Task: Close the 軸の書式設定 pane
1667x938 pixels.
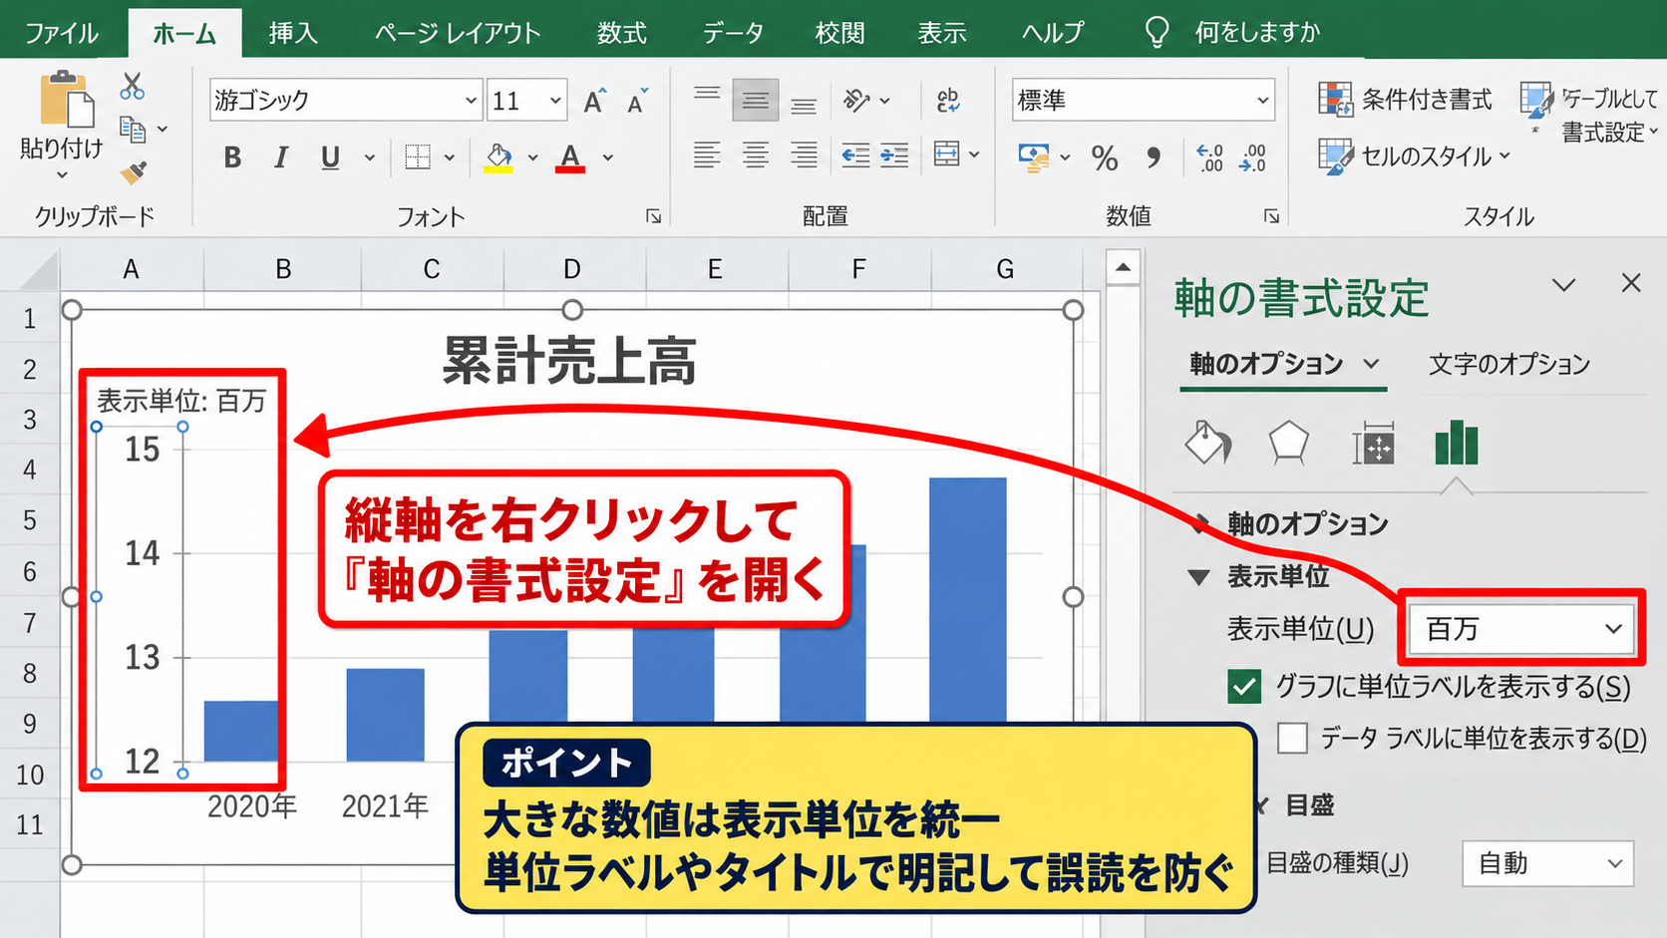Action: tap(1631, 284)
